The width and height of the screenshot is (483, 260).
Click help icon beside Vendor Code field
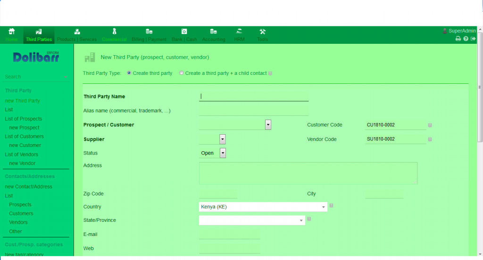point(430,139)
